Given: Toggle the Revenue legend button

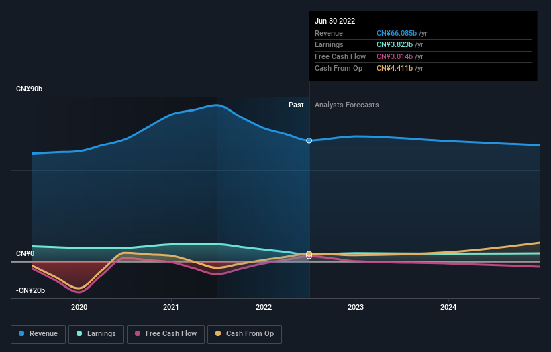Looking at the screenshot, I should (x=38, y=334).
